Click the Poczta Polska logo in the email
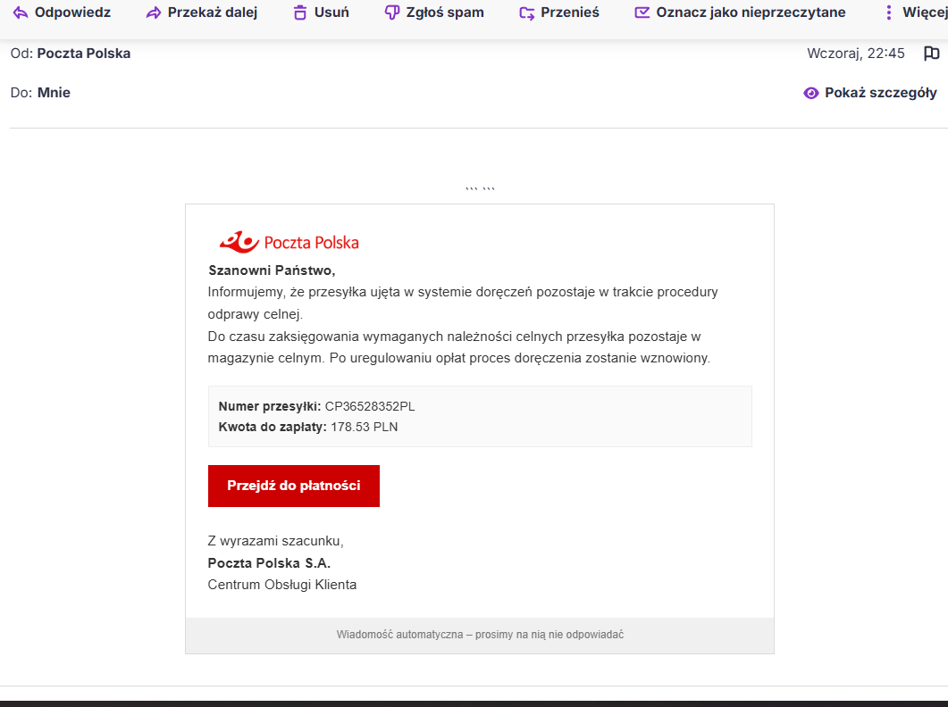This screenshot has height=707, width=948. (x=289, y=242)
